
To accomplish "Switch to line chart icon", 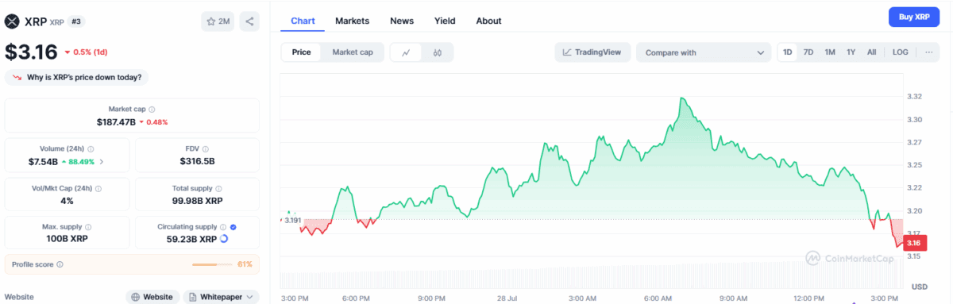I will click(x=406, y=52).
